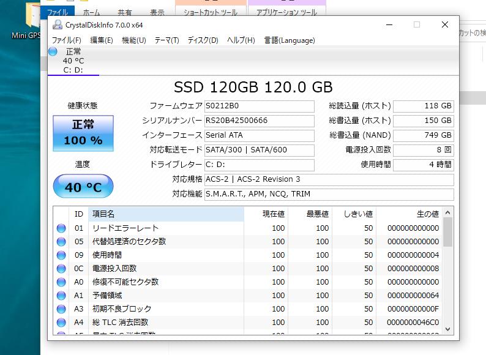
Task: Click the SMART list vertical scrollbar thumb
Action: (447, 232)
